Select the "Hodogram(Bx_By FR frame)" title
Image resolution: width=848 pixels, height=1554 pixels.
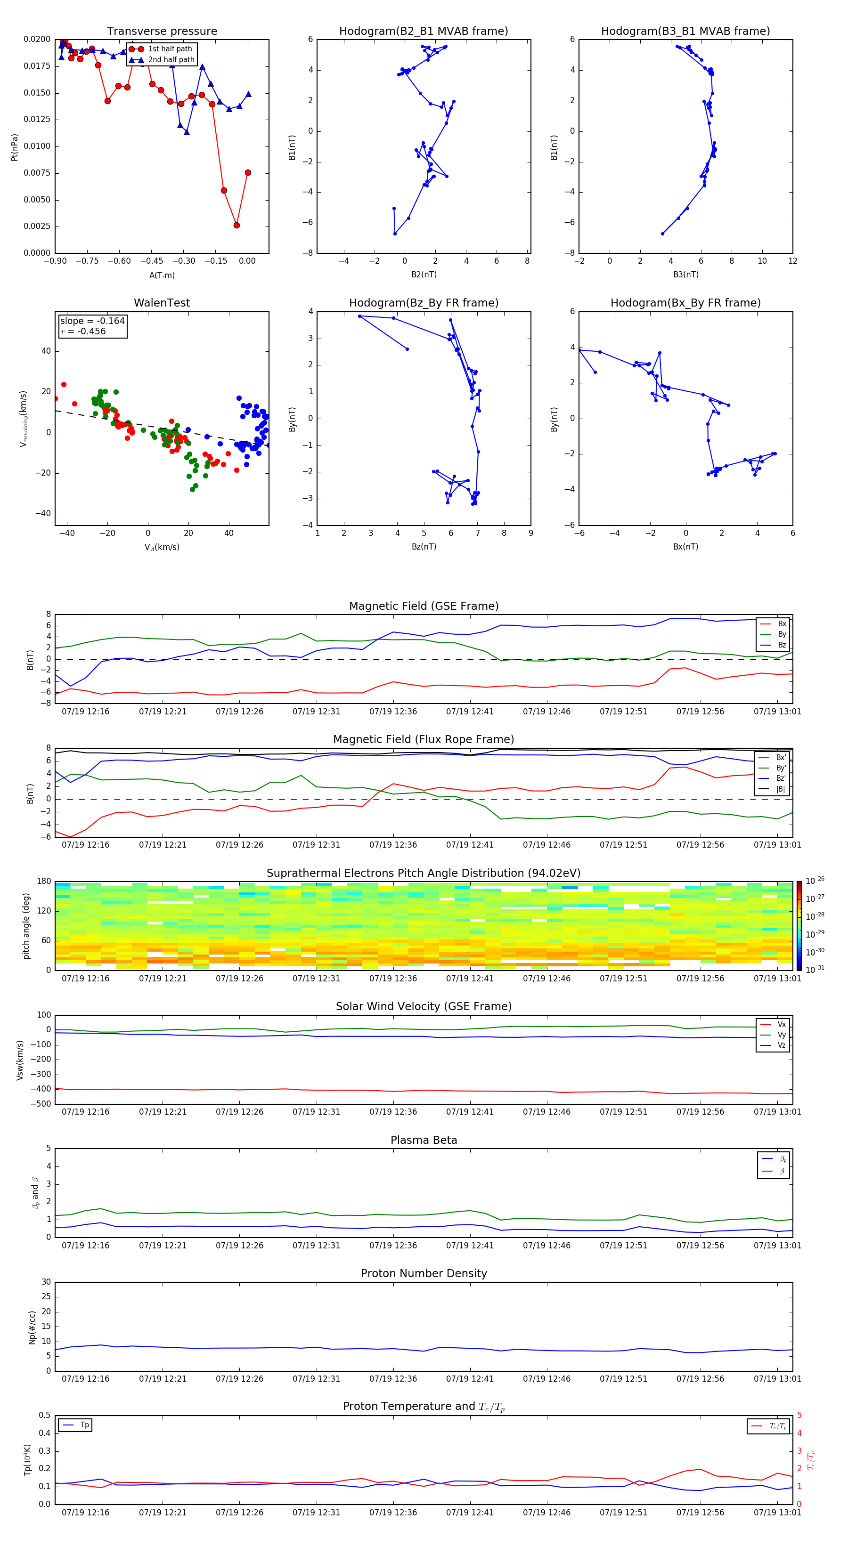tap(685, 303)
